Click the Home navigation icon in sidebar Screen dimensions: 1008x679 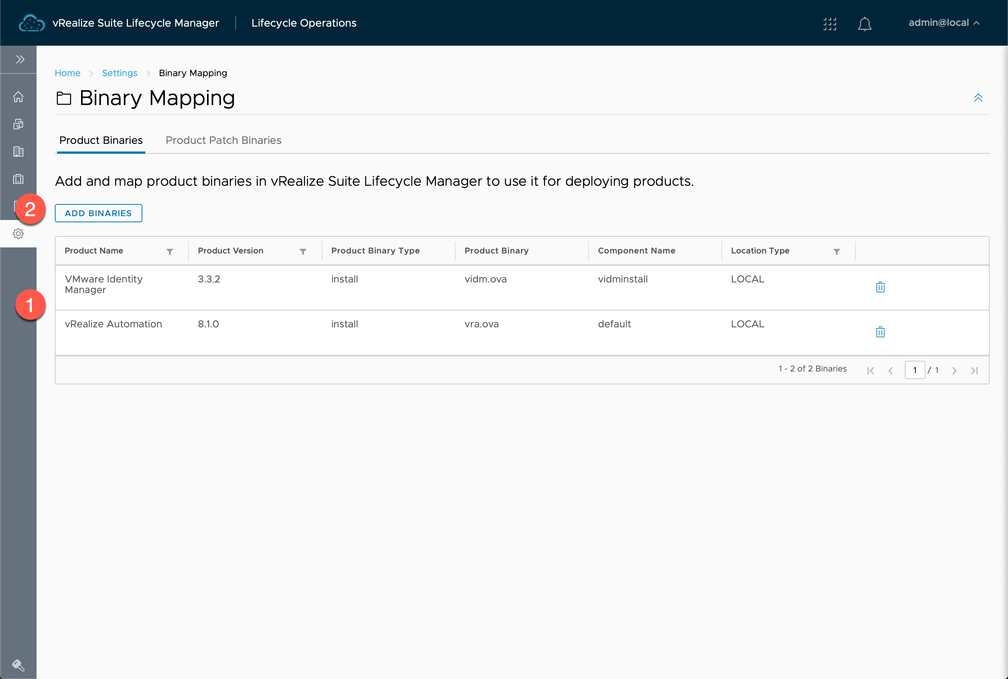18,96
